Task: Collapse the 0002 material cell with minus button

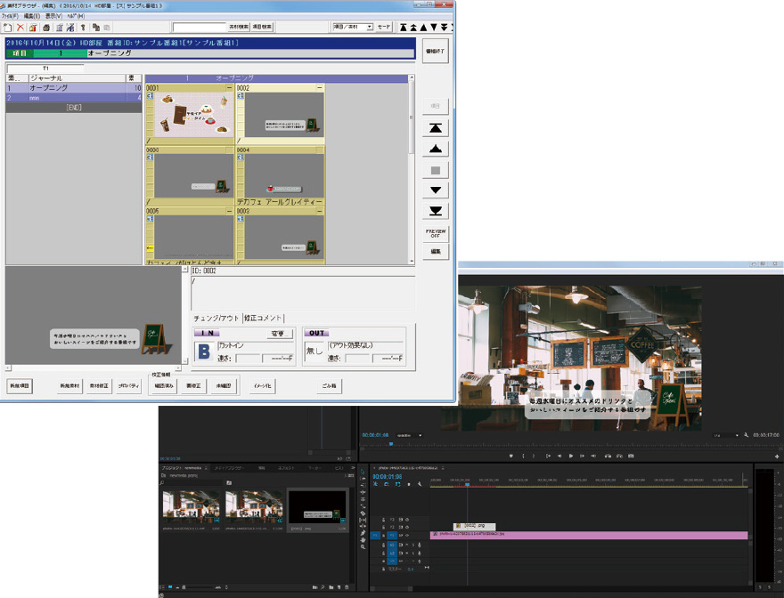Action: click(x=319, y=88)
